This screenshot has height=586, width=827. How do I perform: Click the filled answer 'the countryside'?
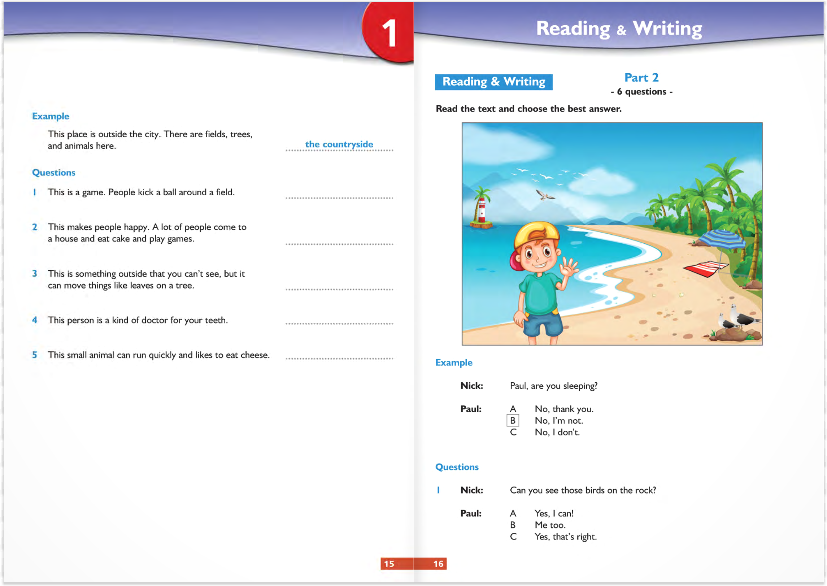(339, 144)
